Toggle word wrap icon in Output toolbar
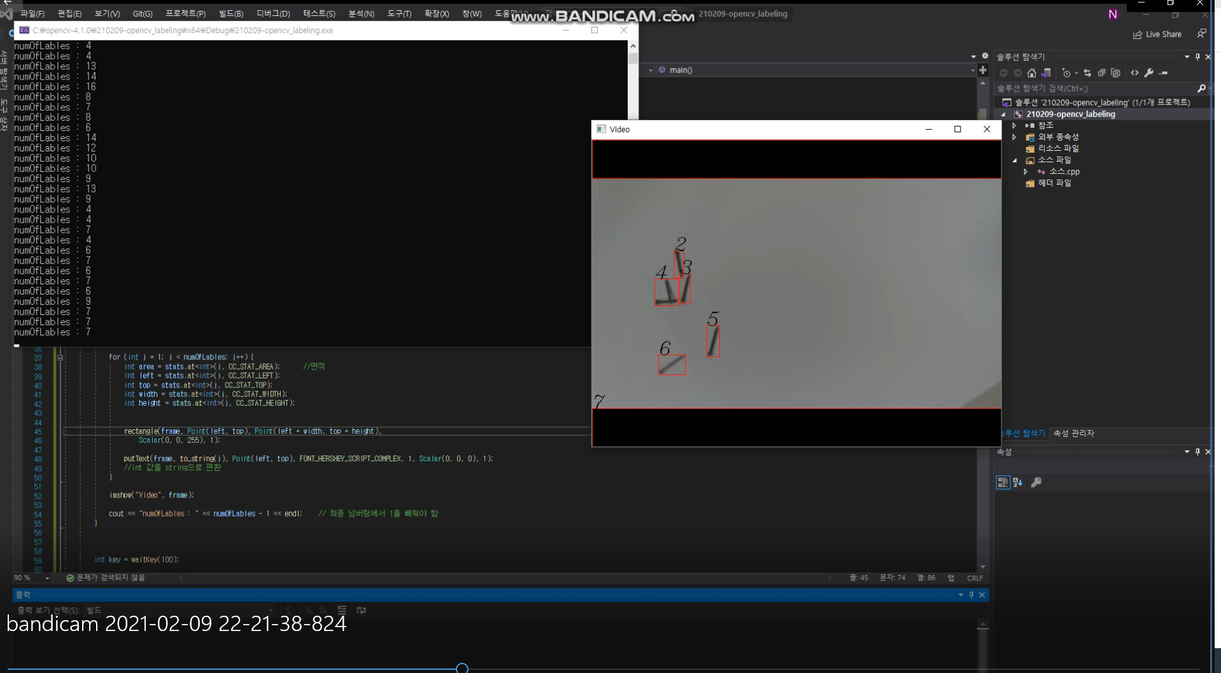Image resolution: width=1221 pixels, height=673 pixels. click(x=361, y=610)
